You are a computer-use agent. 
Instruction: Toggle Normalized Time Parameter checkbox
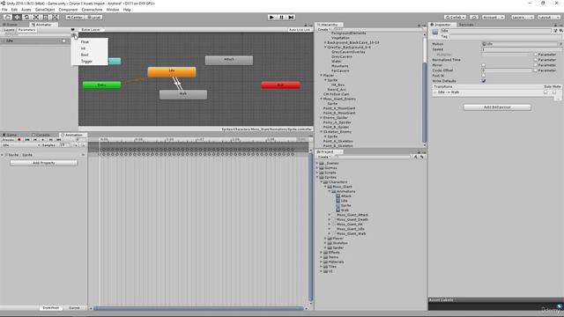[536, 60]
